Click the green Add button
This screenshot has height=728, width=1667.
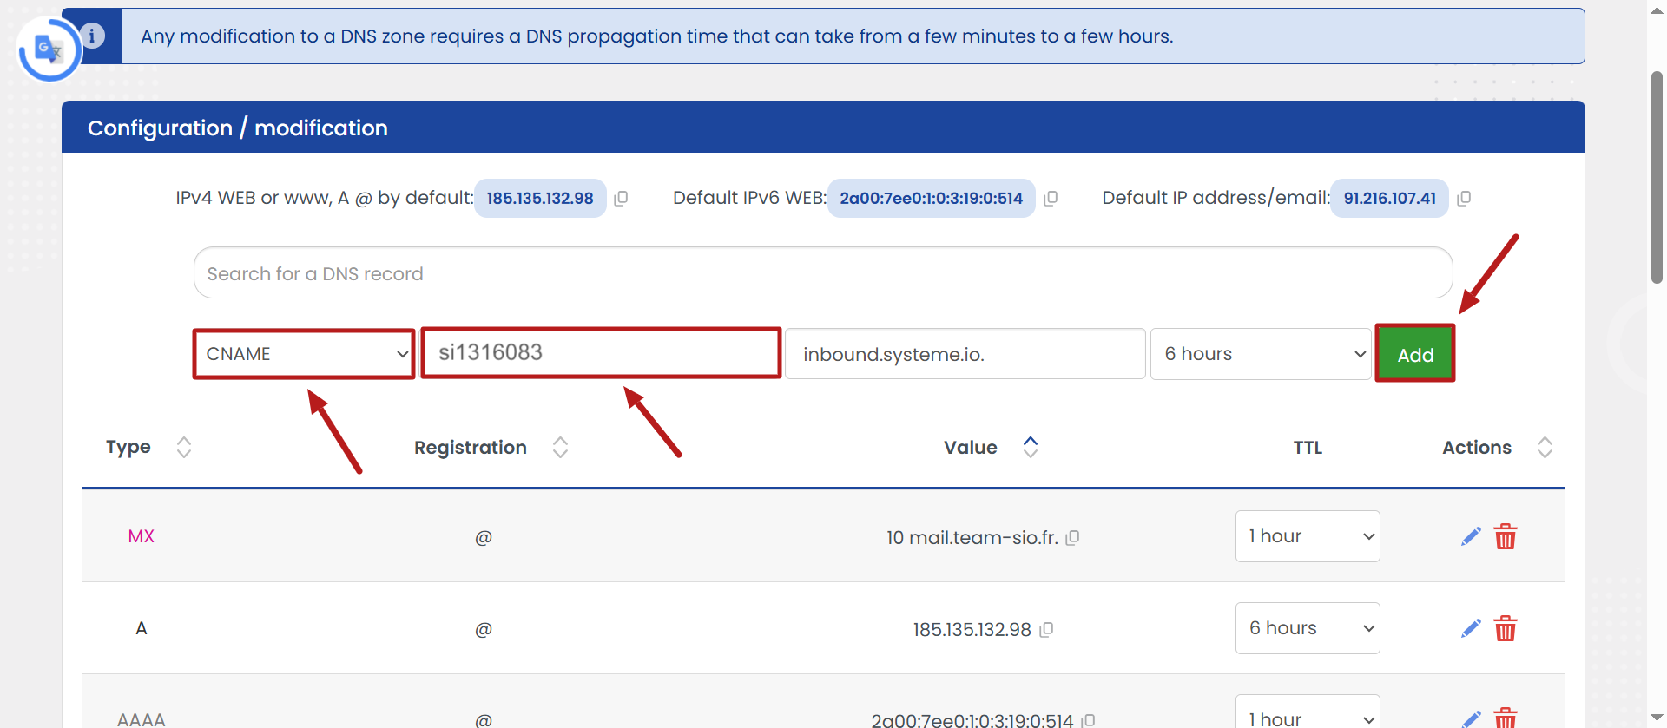tap(1415, 354)
